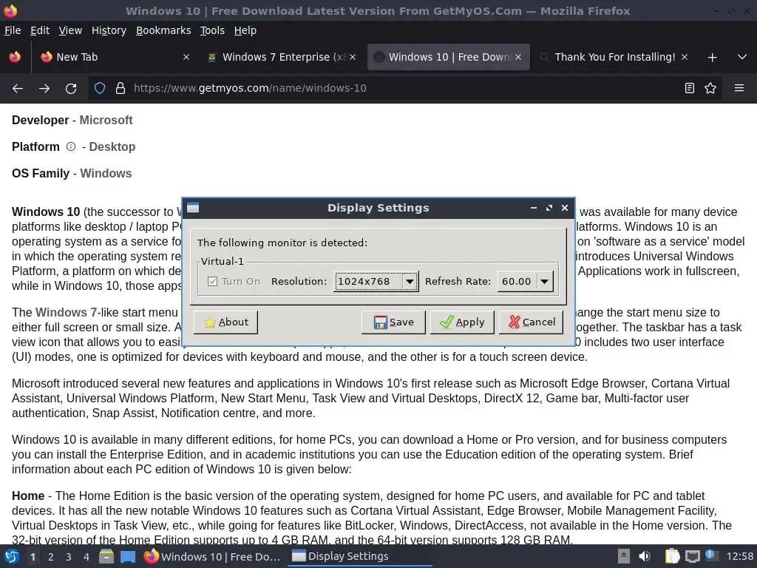Expand the Resolution dropdown arrow
This screenshot has height=568, width=757.
pyautogui.click(x=410, y=281)
